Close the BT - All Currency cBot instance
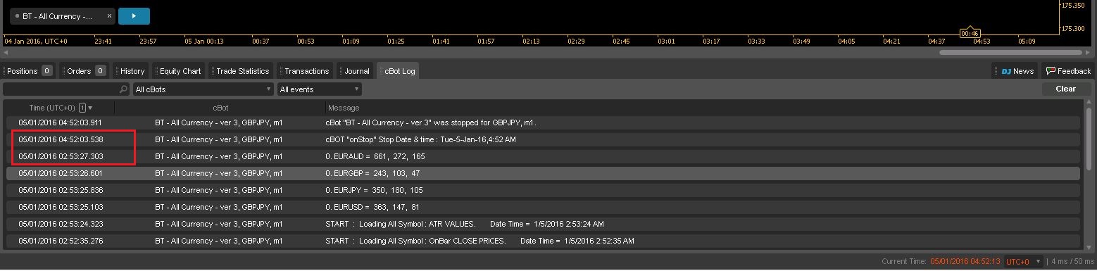This screenshot has height=271, width=1097. pyautogui.click(x=109, y=15)
